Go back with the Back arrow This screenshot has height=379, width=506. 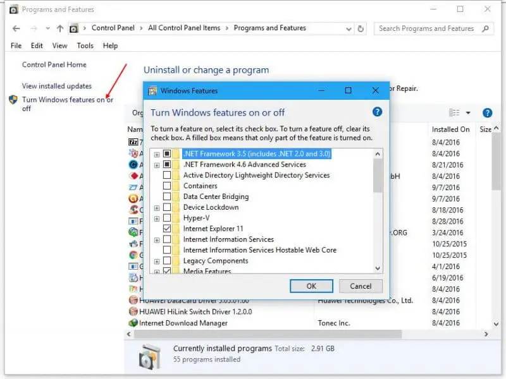tap(16, 28)
